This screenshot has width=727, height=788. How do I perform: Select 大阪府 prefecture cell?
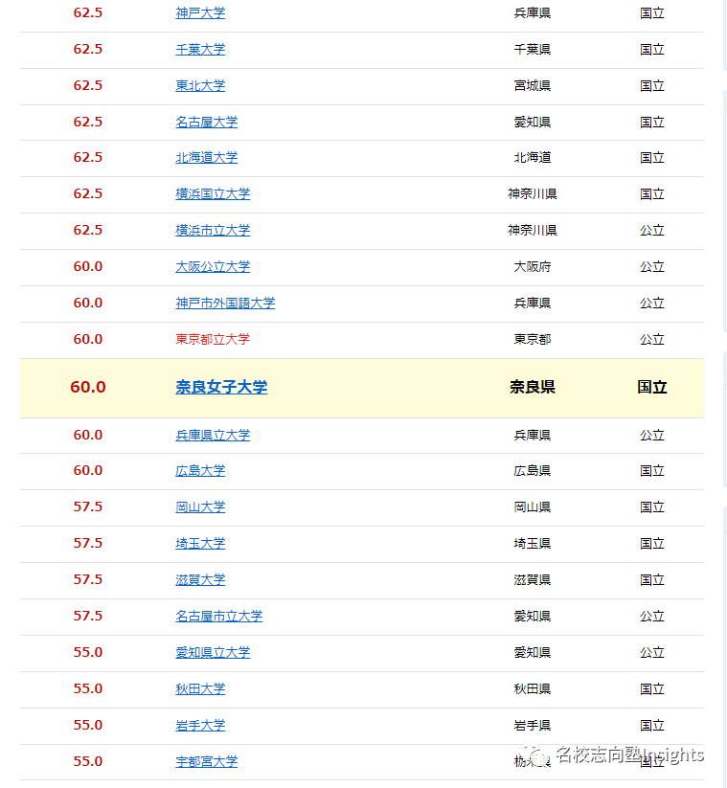point(533,267)
